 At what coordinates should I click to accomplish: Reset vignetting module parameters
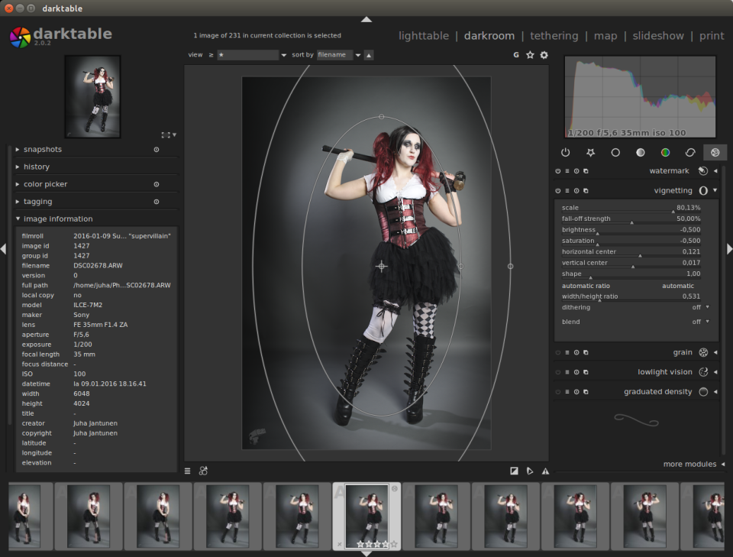click(576, 191)
